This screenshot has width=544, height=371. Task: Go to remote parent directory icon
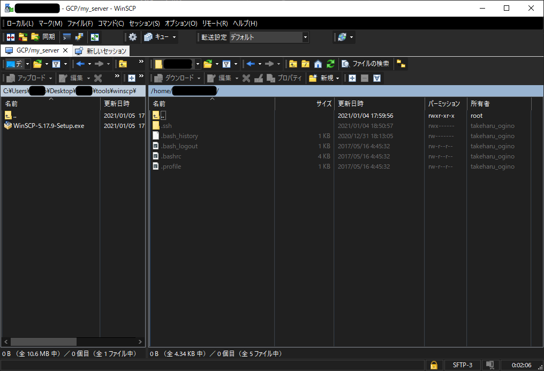tap(293, 64)
